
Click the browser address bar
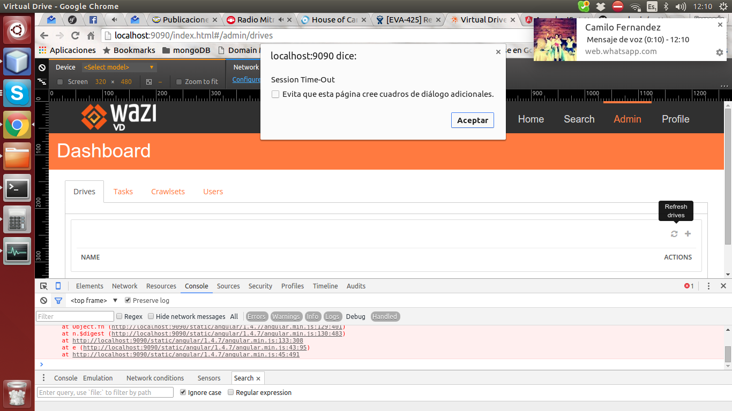coord(316,36)
